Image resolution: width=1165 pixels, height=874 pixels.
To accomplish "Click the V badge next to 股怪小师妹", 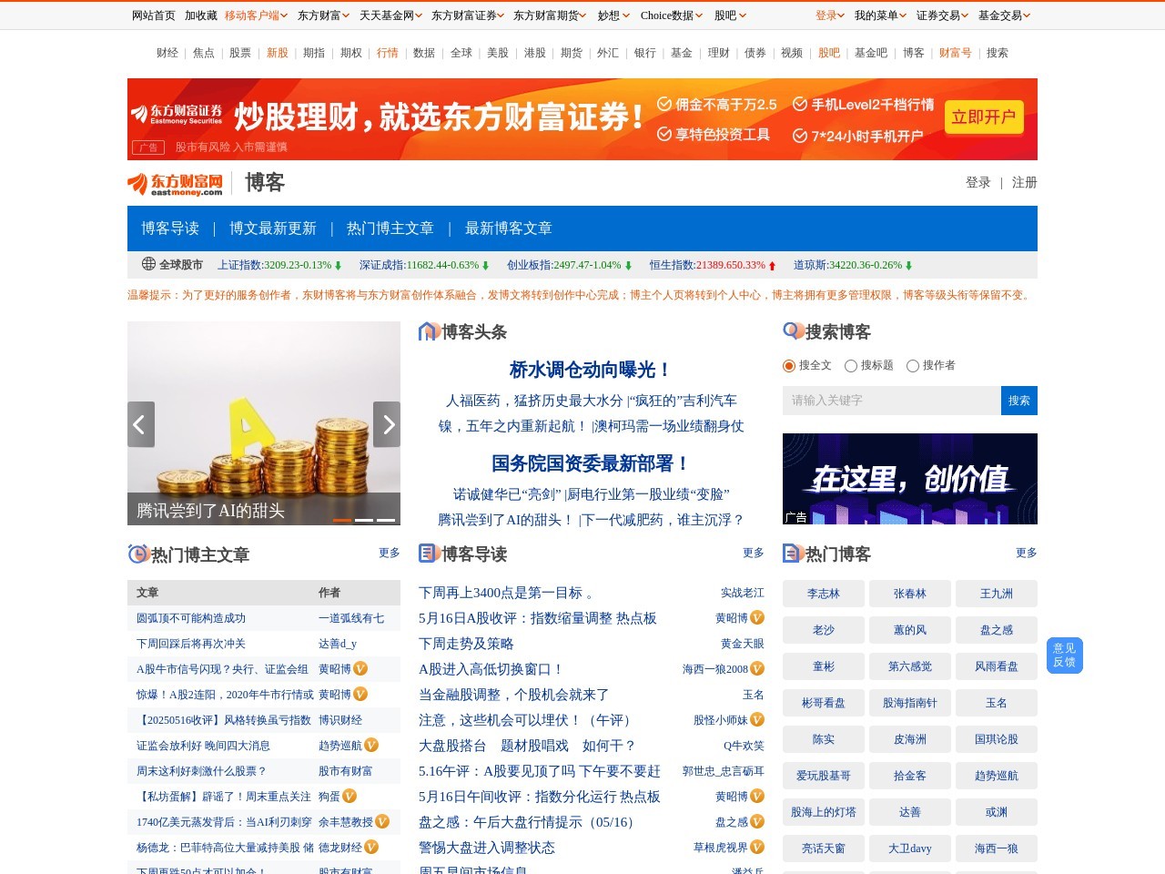I will [x=757, y=719].
